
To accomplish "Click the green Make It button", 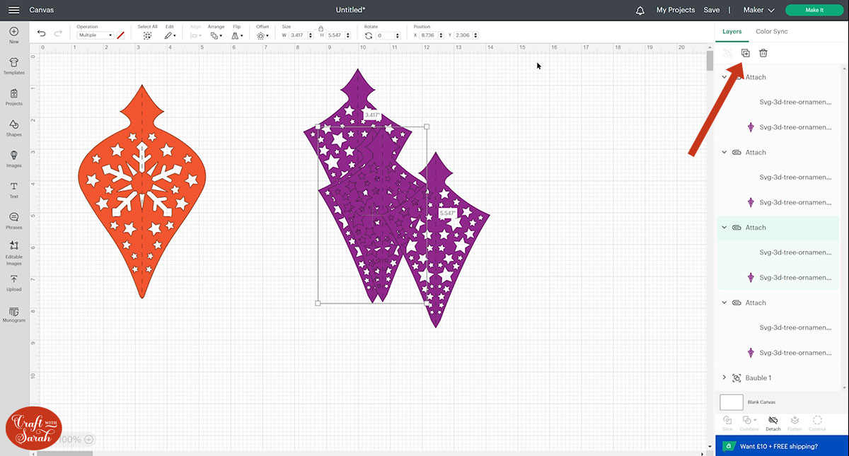I will [x=814, y=10].
